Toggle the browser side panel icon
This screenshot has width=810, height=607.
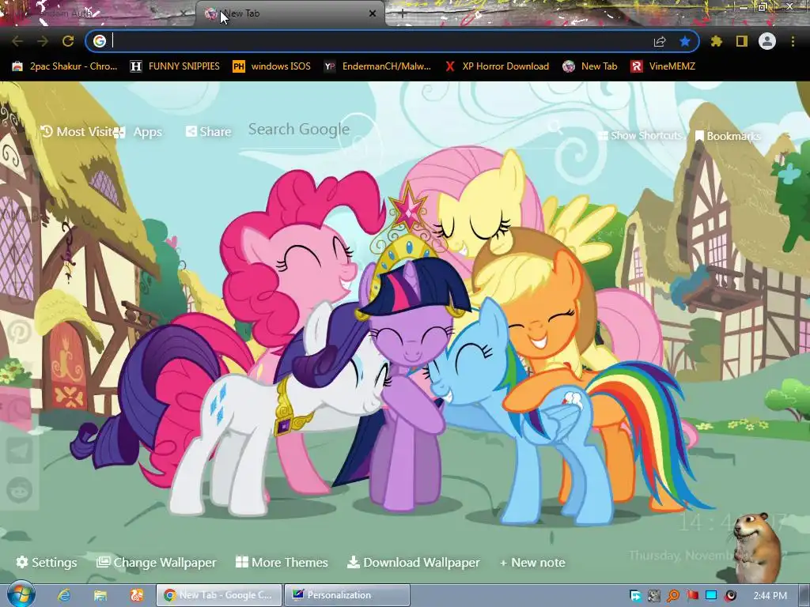(742, 41)
